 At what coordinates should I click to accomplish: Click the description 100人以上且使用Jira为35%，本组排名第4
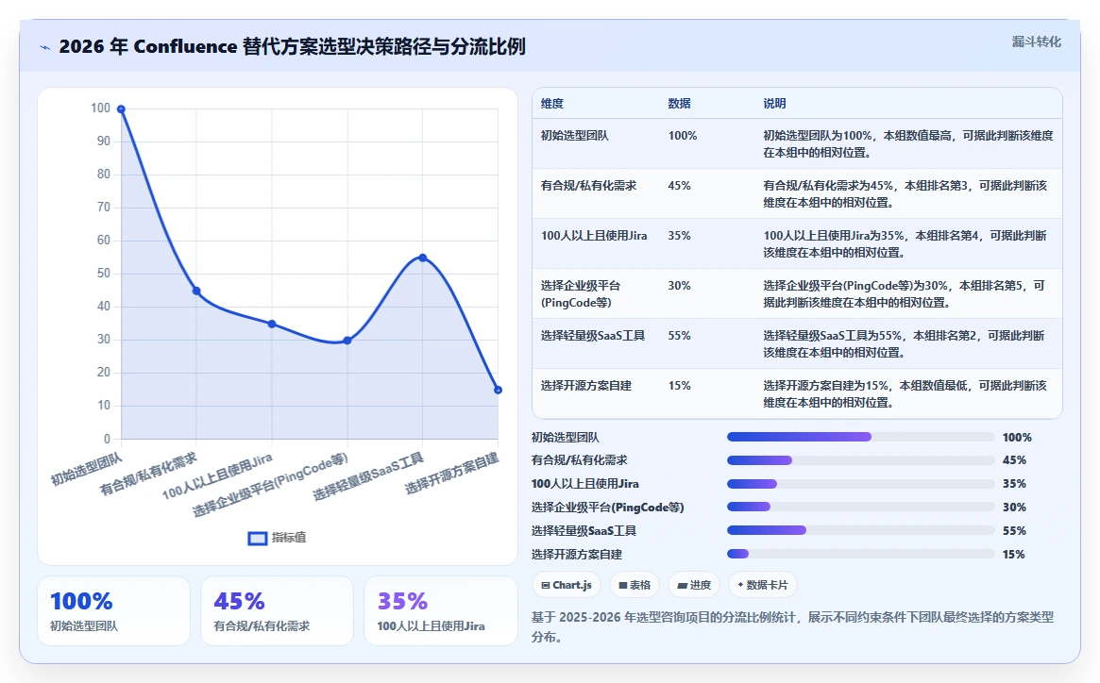[x=905, y=244]
